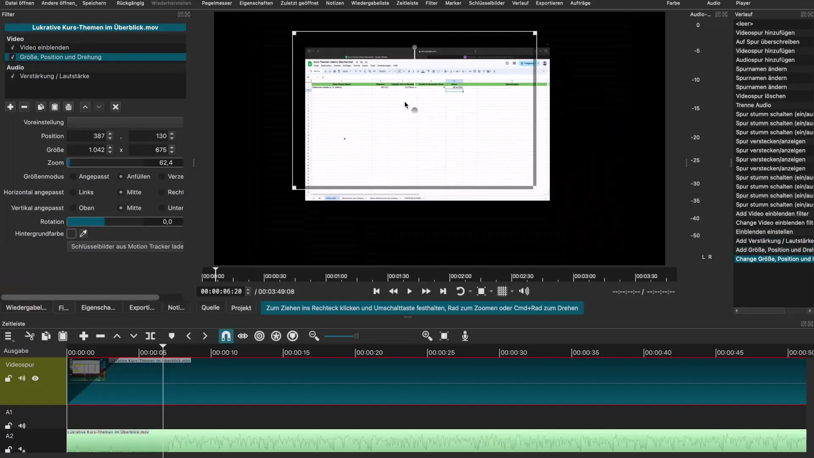This screenshot has width=814, height=458.
Task: Toggle timeline snapping magnet
Action: click(x=226, y=336)
